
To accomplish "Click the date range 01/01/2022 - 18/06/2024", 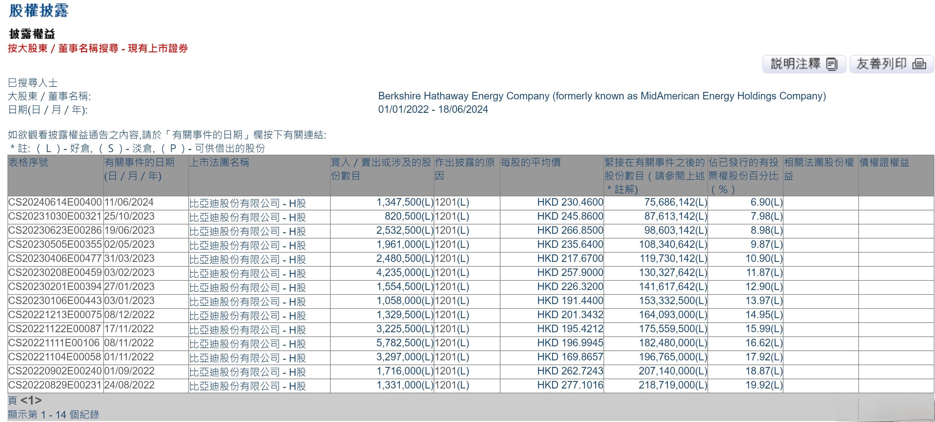I will click(433, 110).
